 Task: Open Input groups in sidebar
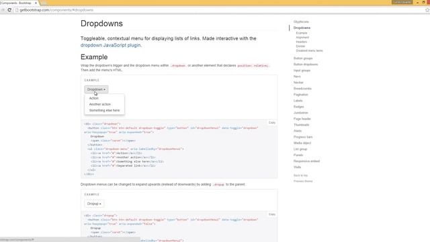(302, 71)
